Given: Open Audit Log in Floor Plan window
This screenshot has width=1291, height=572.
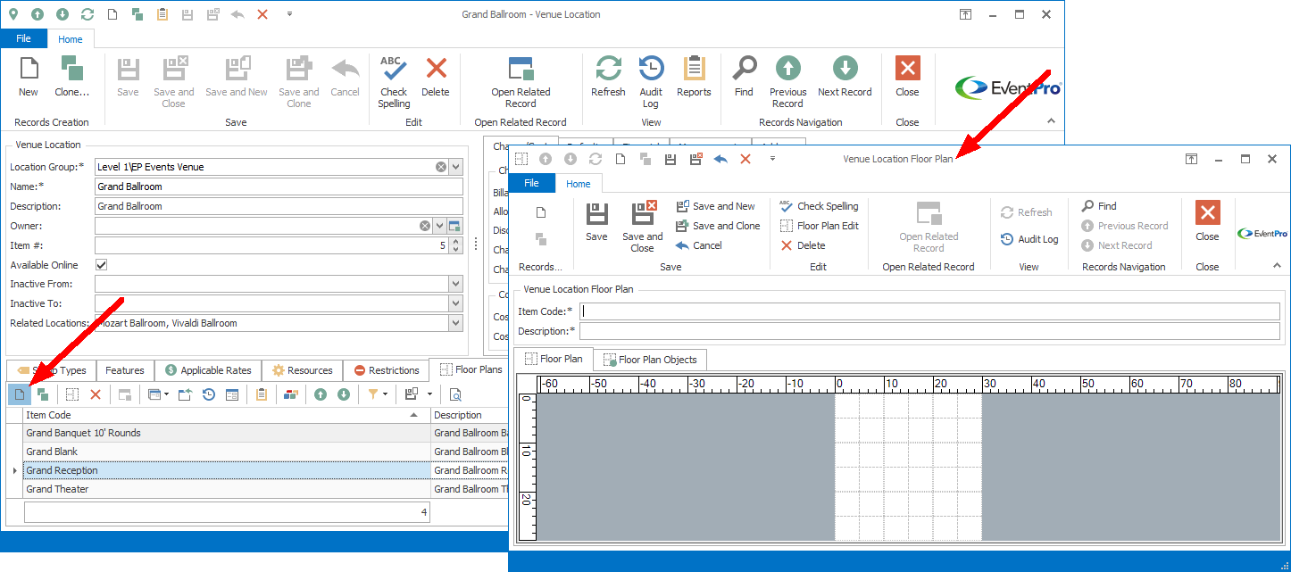Looking at the screenshot, I should (x=1029, y=239).
